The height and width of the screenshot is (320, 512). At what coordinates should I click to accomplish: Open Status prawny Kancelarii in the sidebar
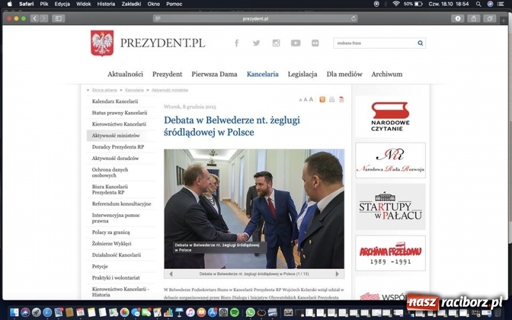(121, 113)
